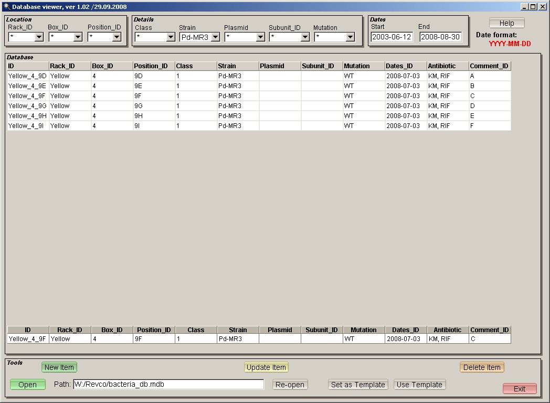Click the edit-row Dates_ID field 2008-07-03
Viewport: 550px width, 403px height.
click(406, 339)
